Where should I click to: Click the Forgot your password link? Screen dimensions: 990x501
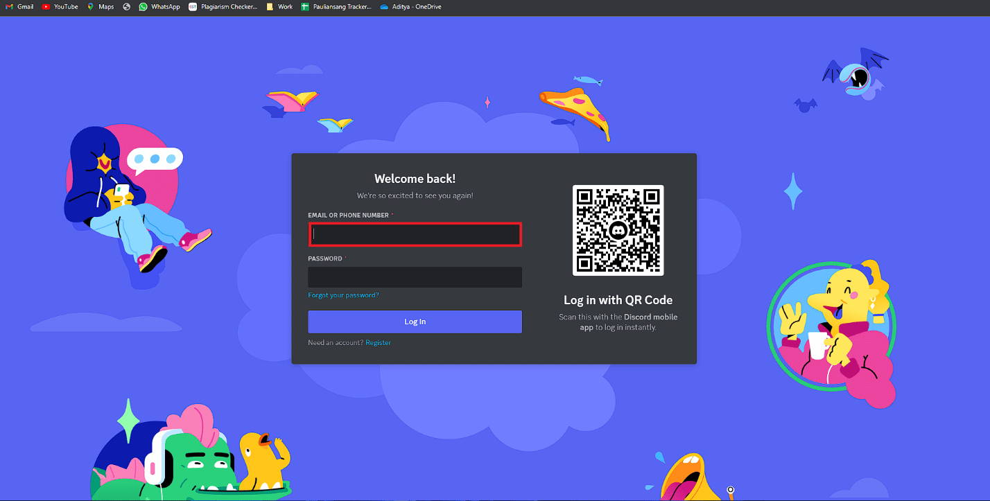coord(343,295)
